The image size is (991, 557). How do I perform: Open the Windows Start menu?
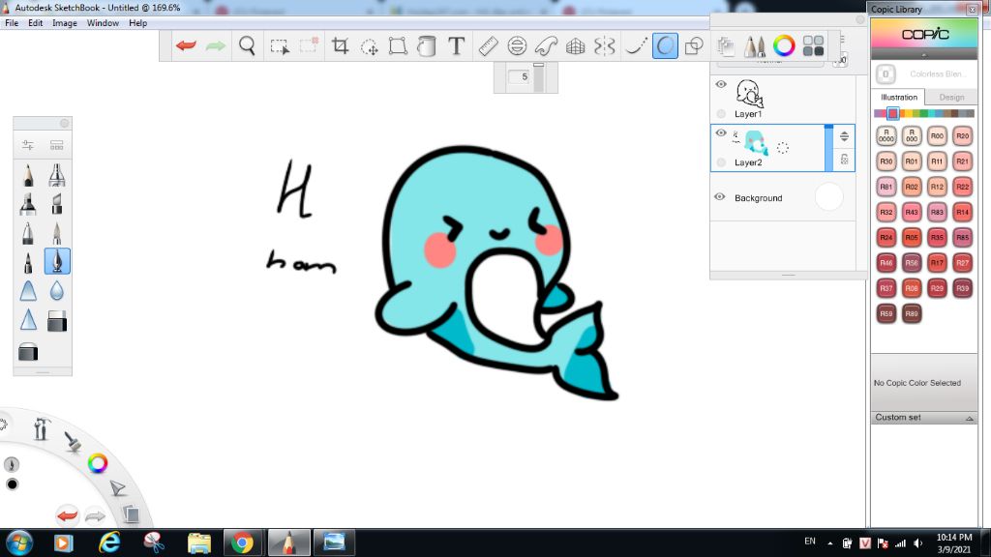pos(19,543)
